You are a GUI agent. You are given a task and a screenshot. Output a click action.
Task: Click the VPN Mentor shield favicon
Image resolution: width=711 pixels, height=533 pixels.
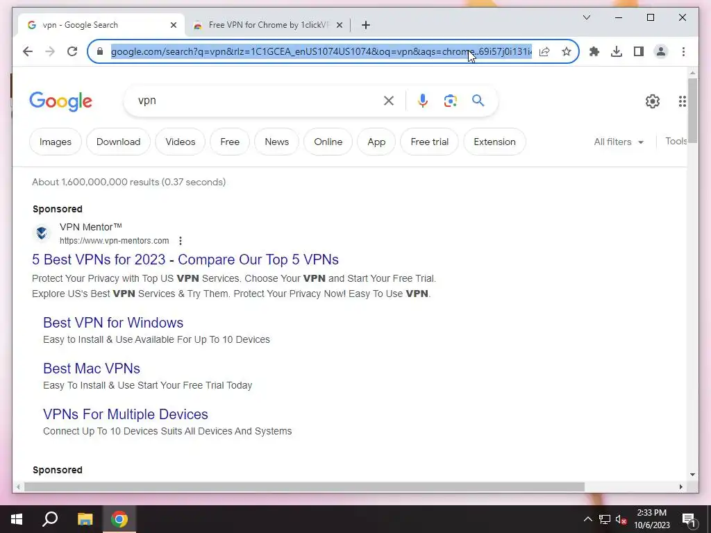pyautogui.click(x=42, y=233)
